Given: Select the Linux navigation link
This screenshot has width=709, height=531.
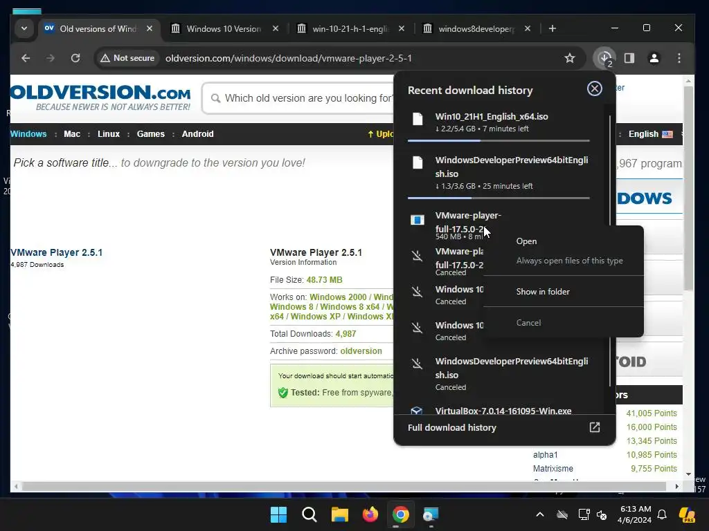Looking at the screenshot, I should pyautogui.click(x=109, y=134).
